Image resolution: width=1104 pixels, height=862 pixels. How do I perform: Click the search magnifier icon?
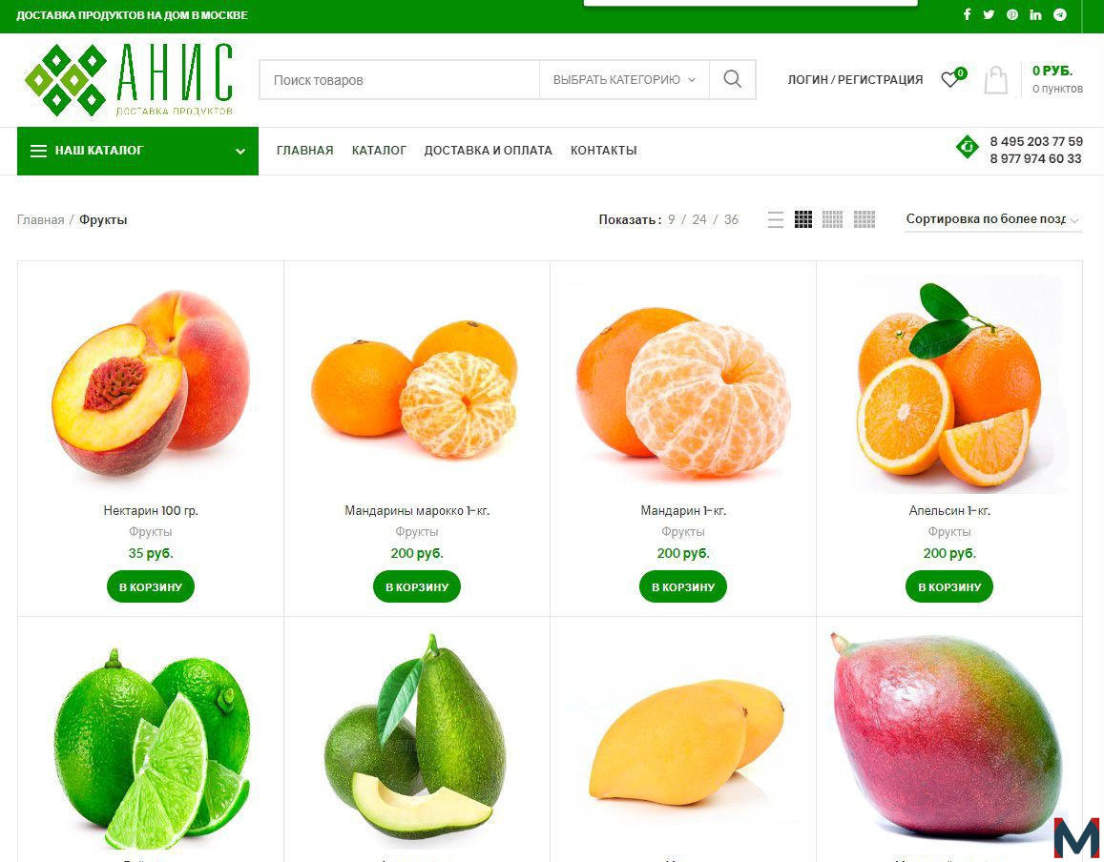(732, 79)
